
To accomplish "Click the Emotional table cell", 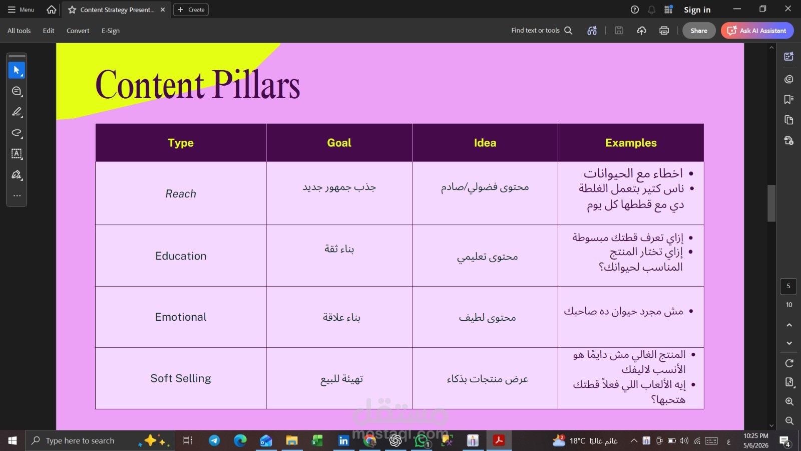I will coord(181,317).
